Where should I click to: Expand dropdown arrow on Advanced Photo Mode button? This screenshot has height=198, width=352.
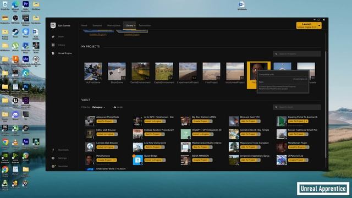point(115,121)
